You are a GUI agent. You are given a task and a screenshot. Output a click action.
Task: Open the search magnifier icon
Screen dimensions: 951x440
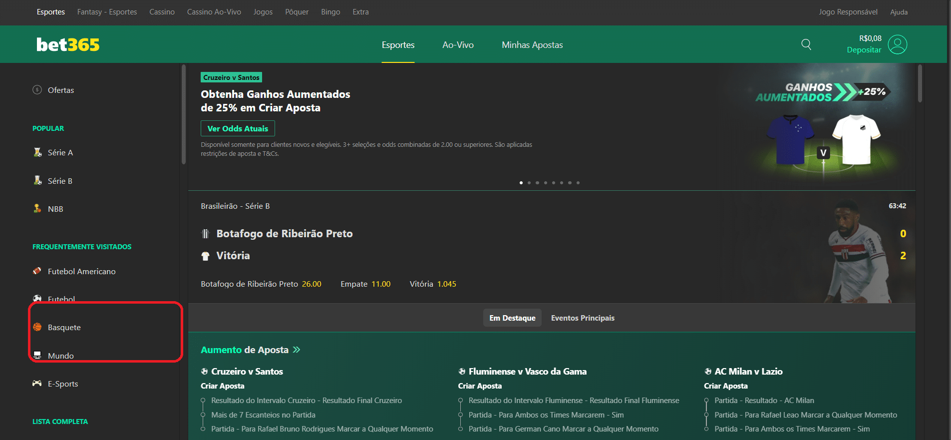tap(806, 44)
